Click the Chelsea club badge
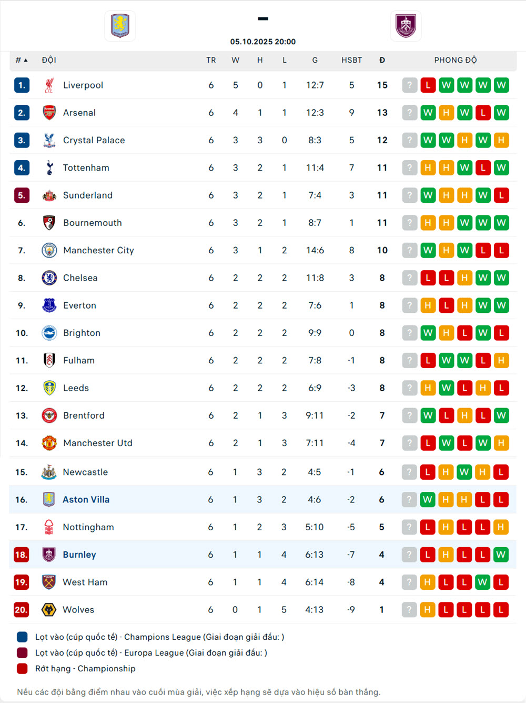526x703 pixels. [x=49, y=278]
